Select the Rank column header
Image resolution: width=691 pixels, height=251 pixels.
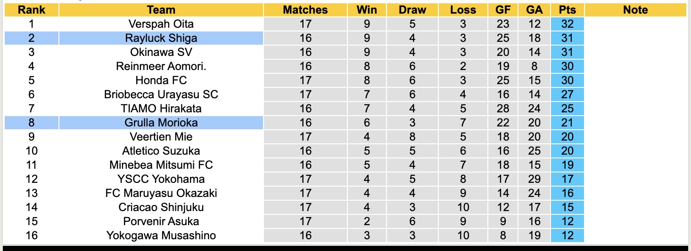32,10
